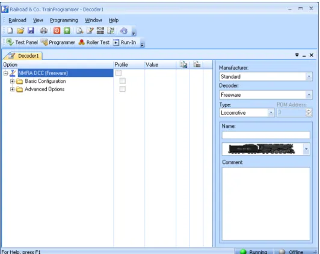Click the TrainProgrammer app title icon

pos(5,9)
